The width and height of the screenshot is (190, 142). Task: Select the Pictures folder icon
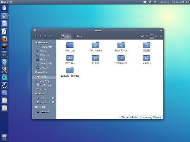tap(70, 58)
